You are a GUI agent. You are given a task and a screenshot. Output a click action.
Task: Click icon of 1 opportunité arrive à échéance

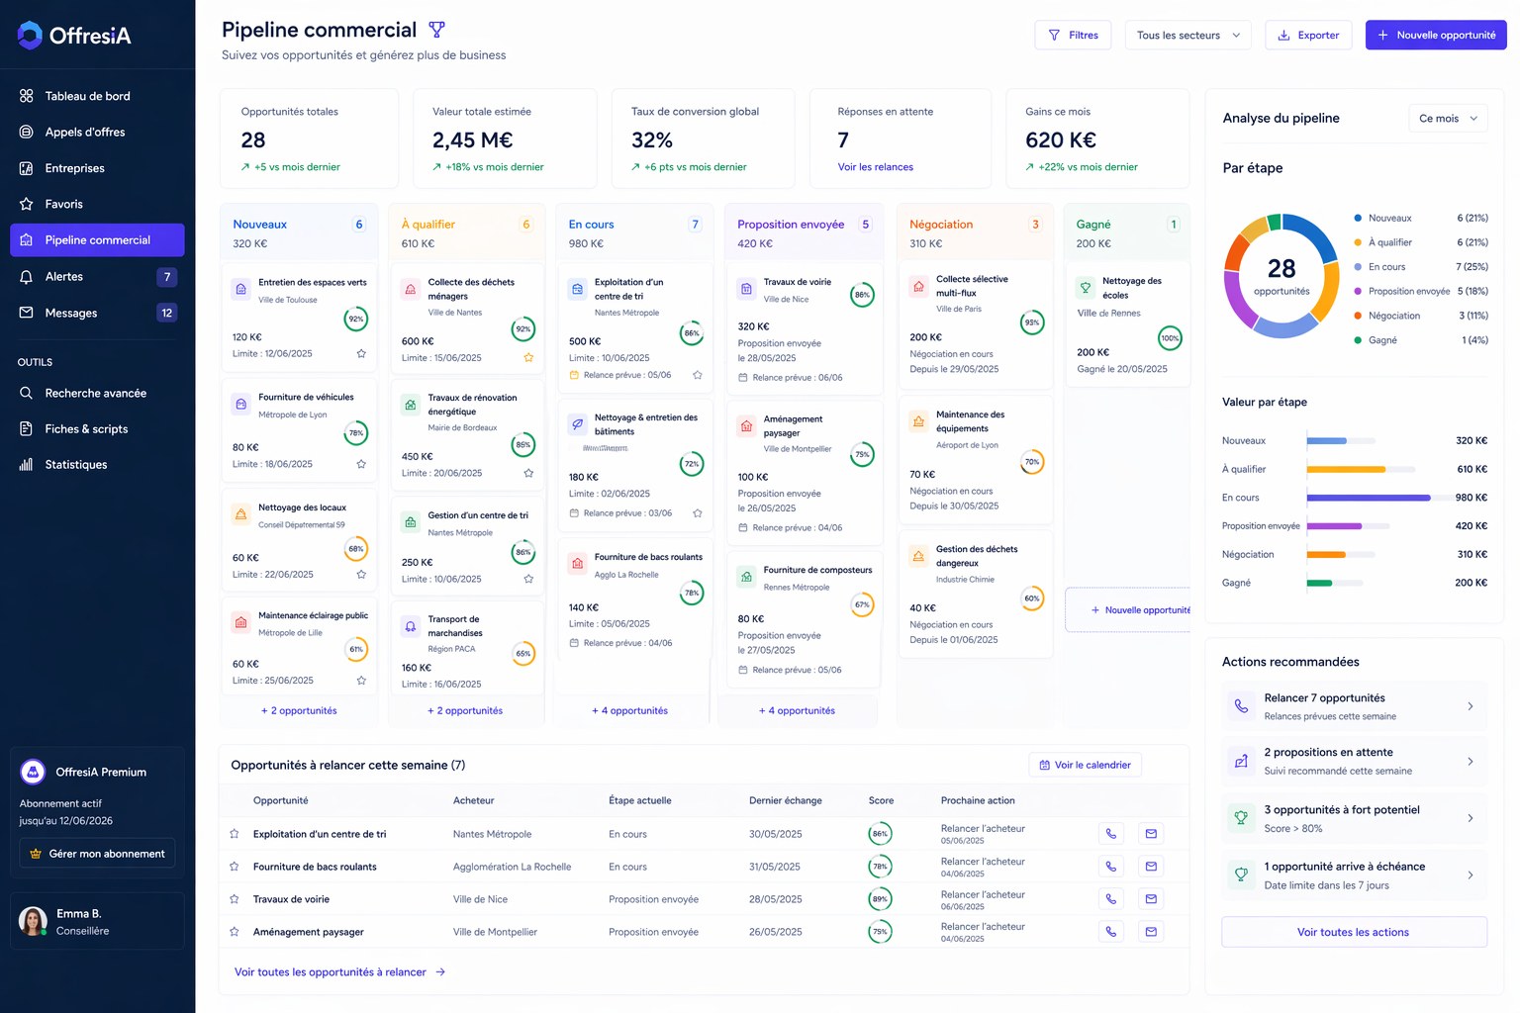(x=1241, y=875)
